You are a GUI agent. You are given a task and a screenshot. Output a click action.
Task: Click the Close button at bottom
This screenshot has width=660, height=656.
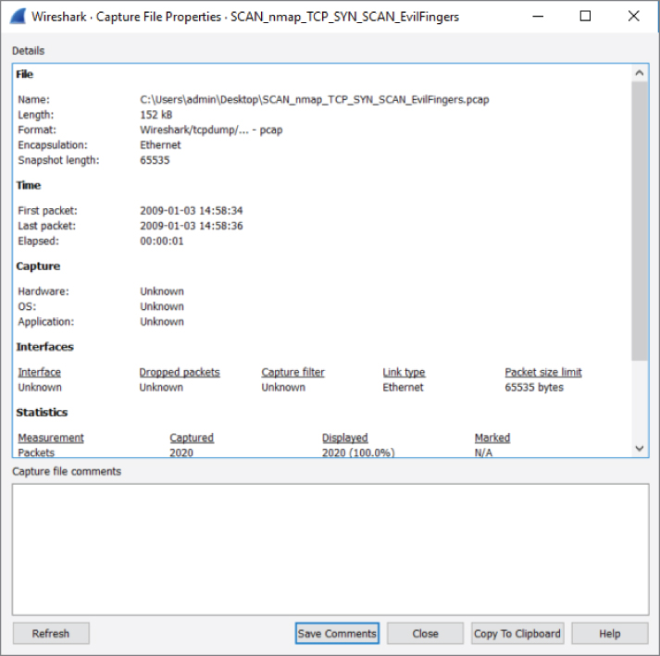click(425, 633)
